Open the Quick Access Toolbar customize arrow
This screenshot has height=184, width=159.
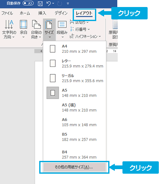tap(68, 4)
